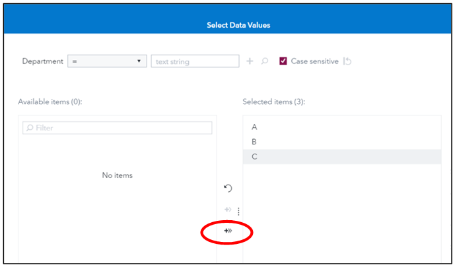Open the vertical three-dot more options
The image size is (455, 265).
coord(238,212)
